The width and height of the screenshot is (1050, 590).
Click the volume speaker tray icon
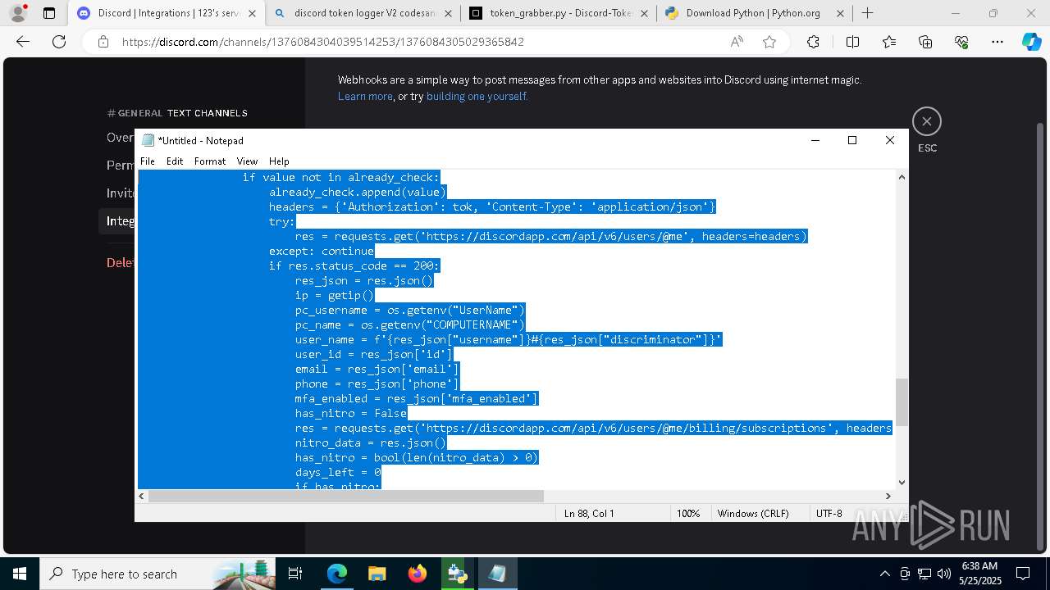pos(944,574)
